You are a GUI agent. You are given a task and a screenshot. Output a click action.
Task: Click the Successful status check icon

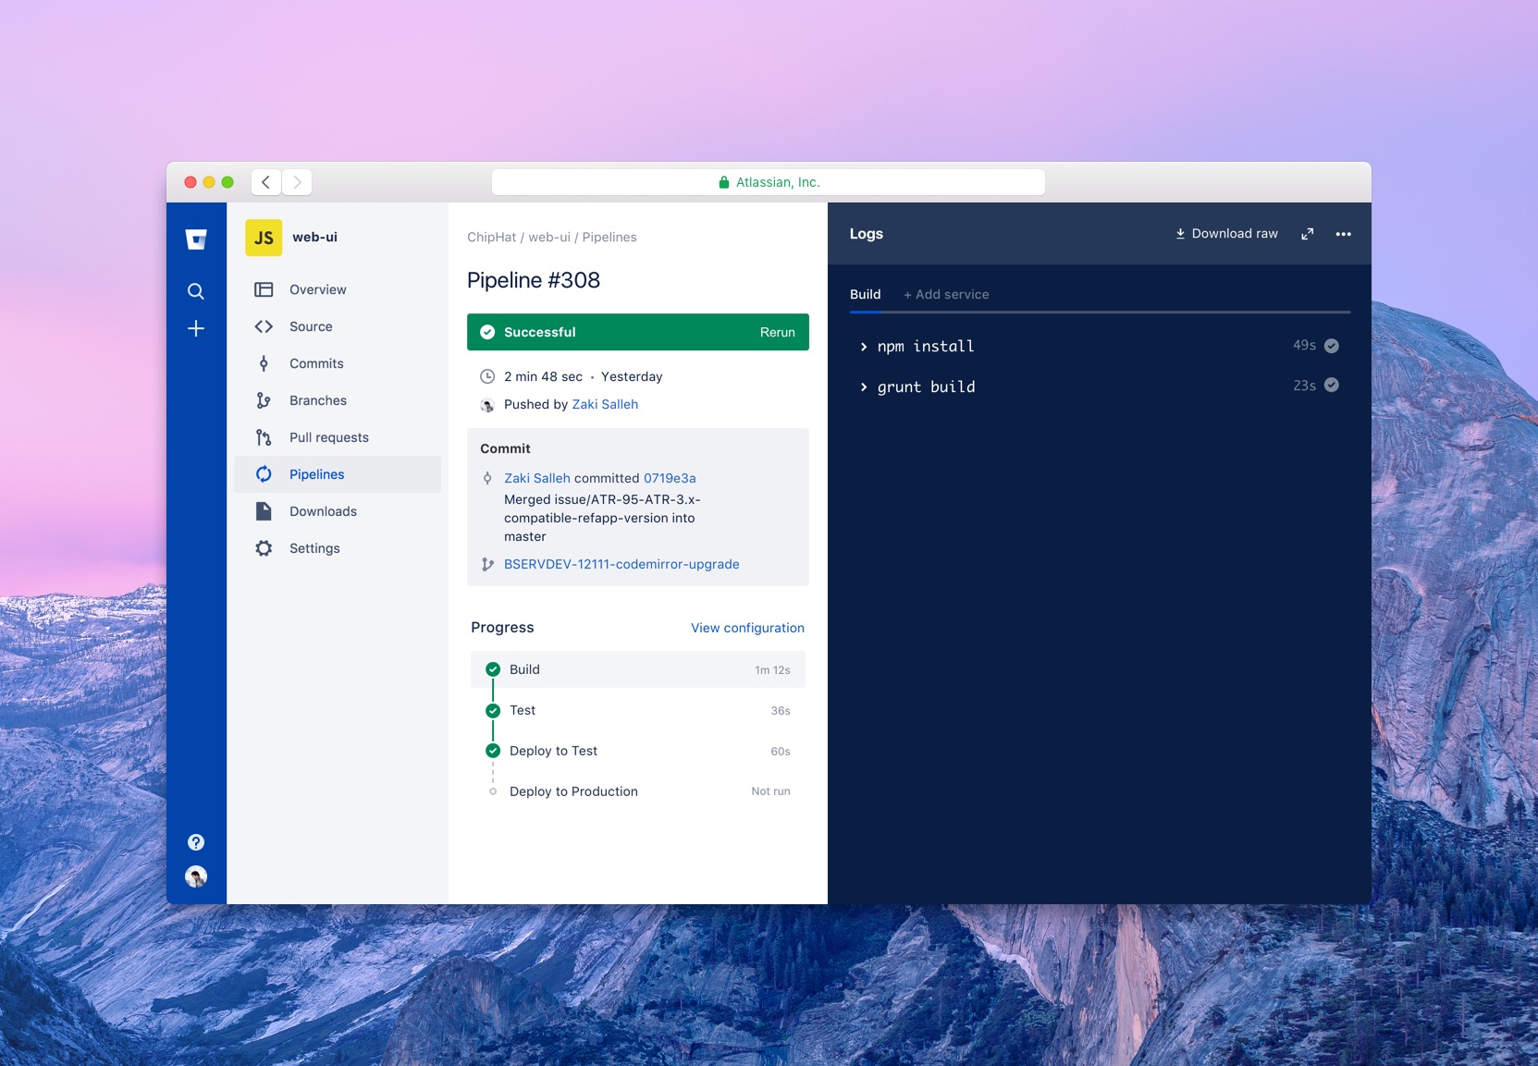tap(487, 332)
